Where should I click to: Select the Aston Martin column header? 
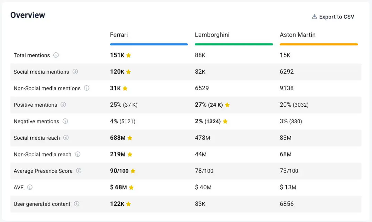[x=298, y=35]
